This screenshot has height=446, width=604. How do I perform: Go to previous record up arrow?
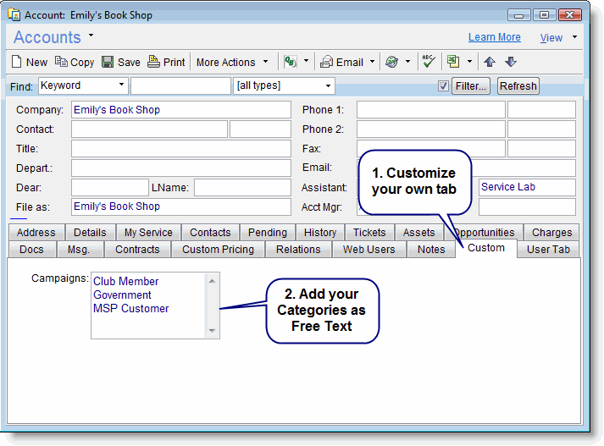[x=490, y=62]
